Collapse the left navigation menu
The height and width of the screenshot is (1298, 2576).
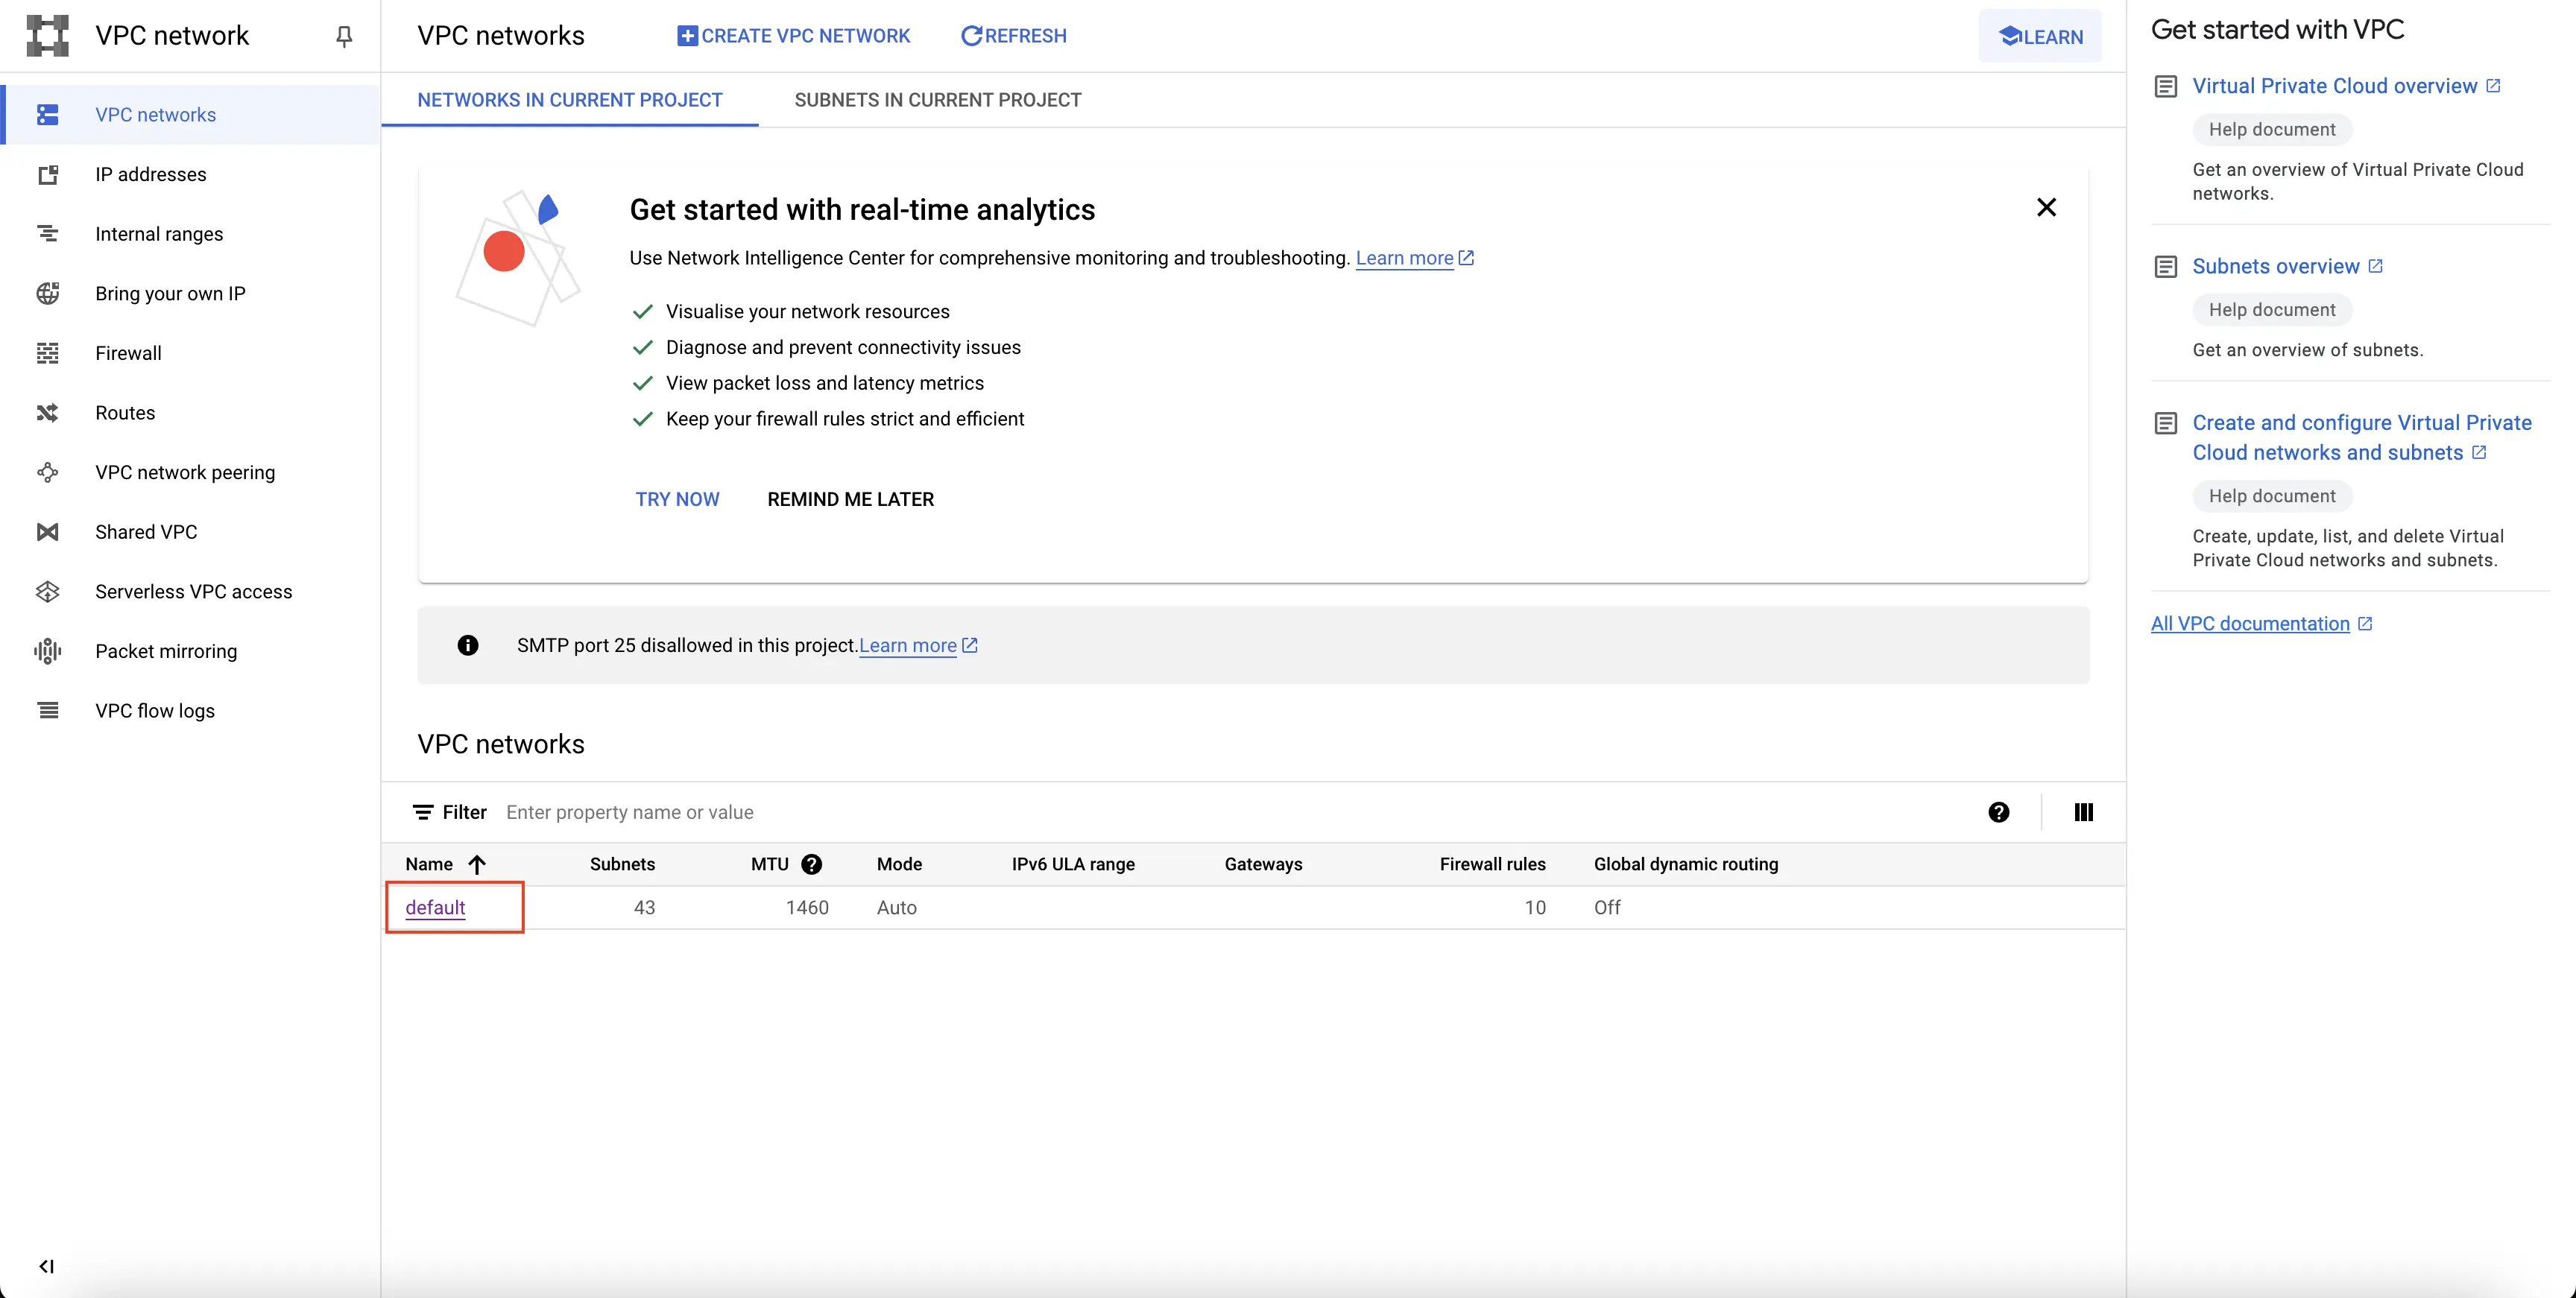pyautogui.click(x=46, y=1266)
